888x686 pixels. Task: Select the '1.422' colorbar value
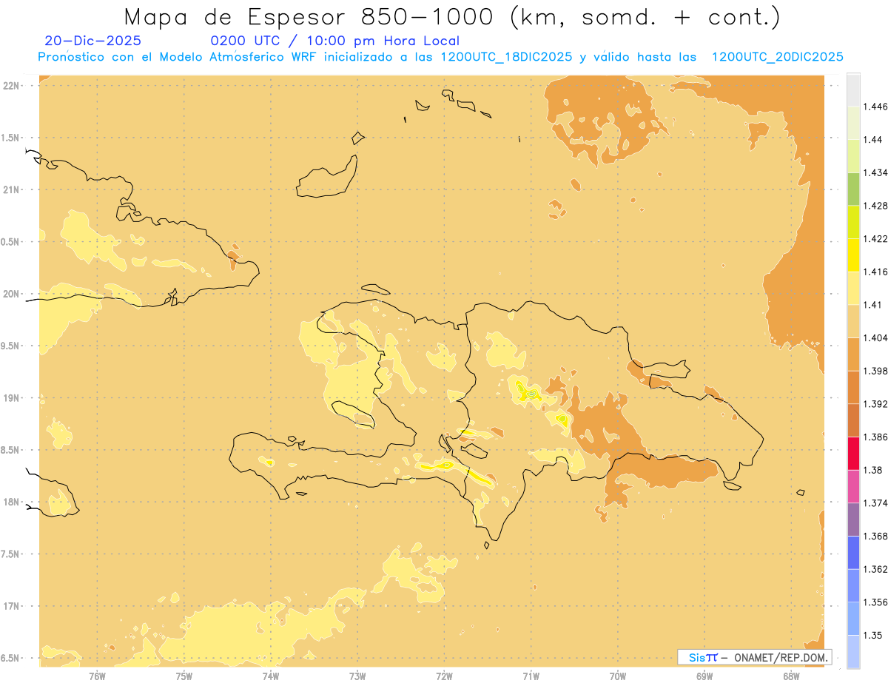pos(875,239)
